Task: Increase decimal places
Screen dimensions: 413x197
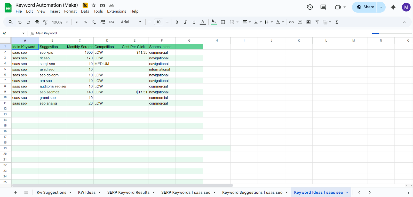Action: pos(103,22)
